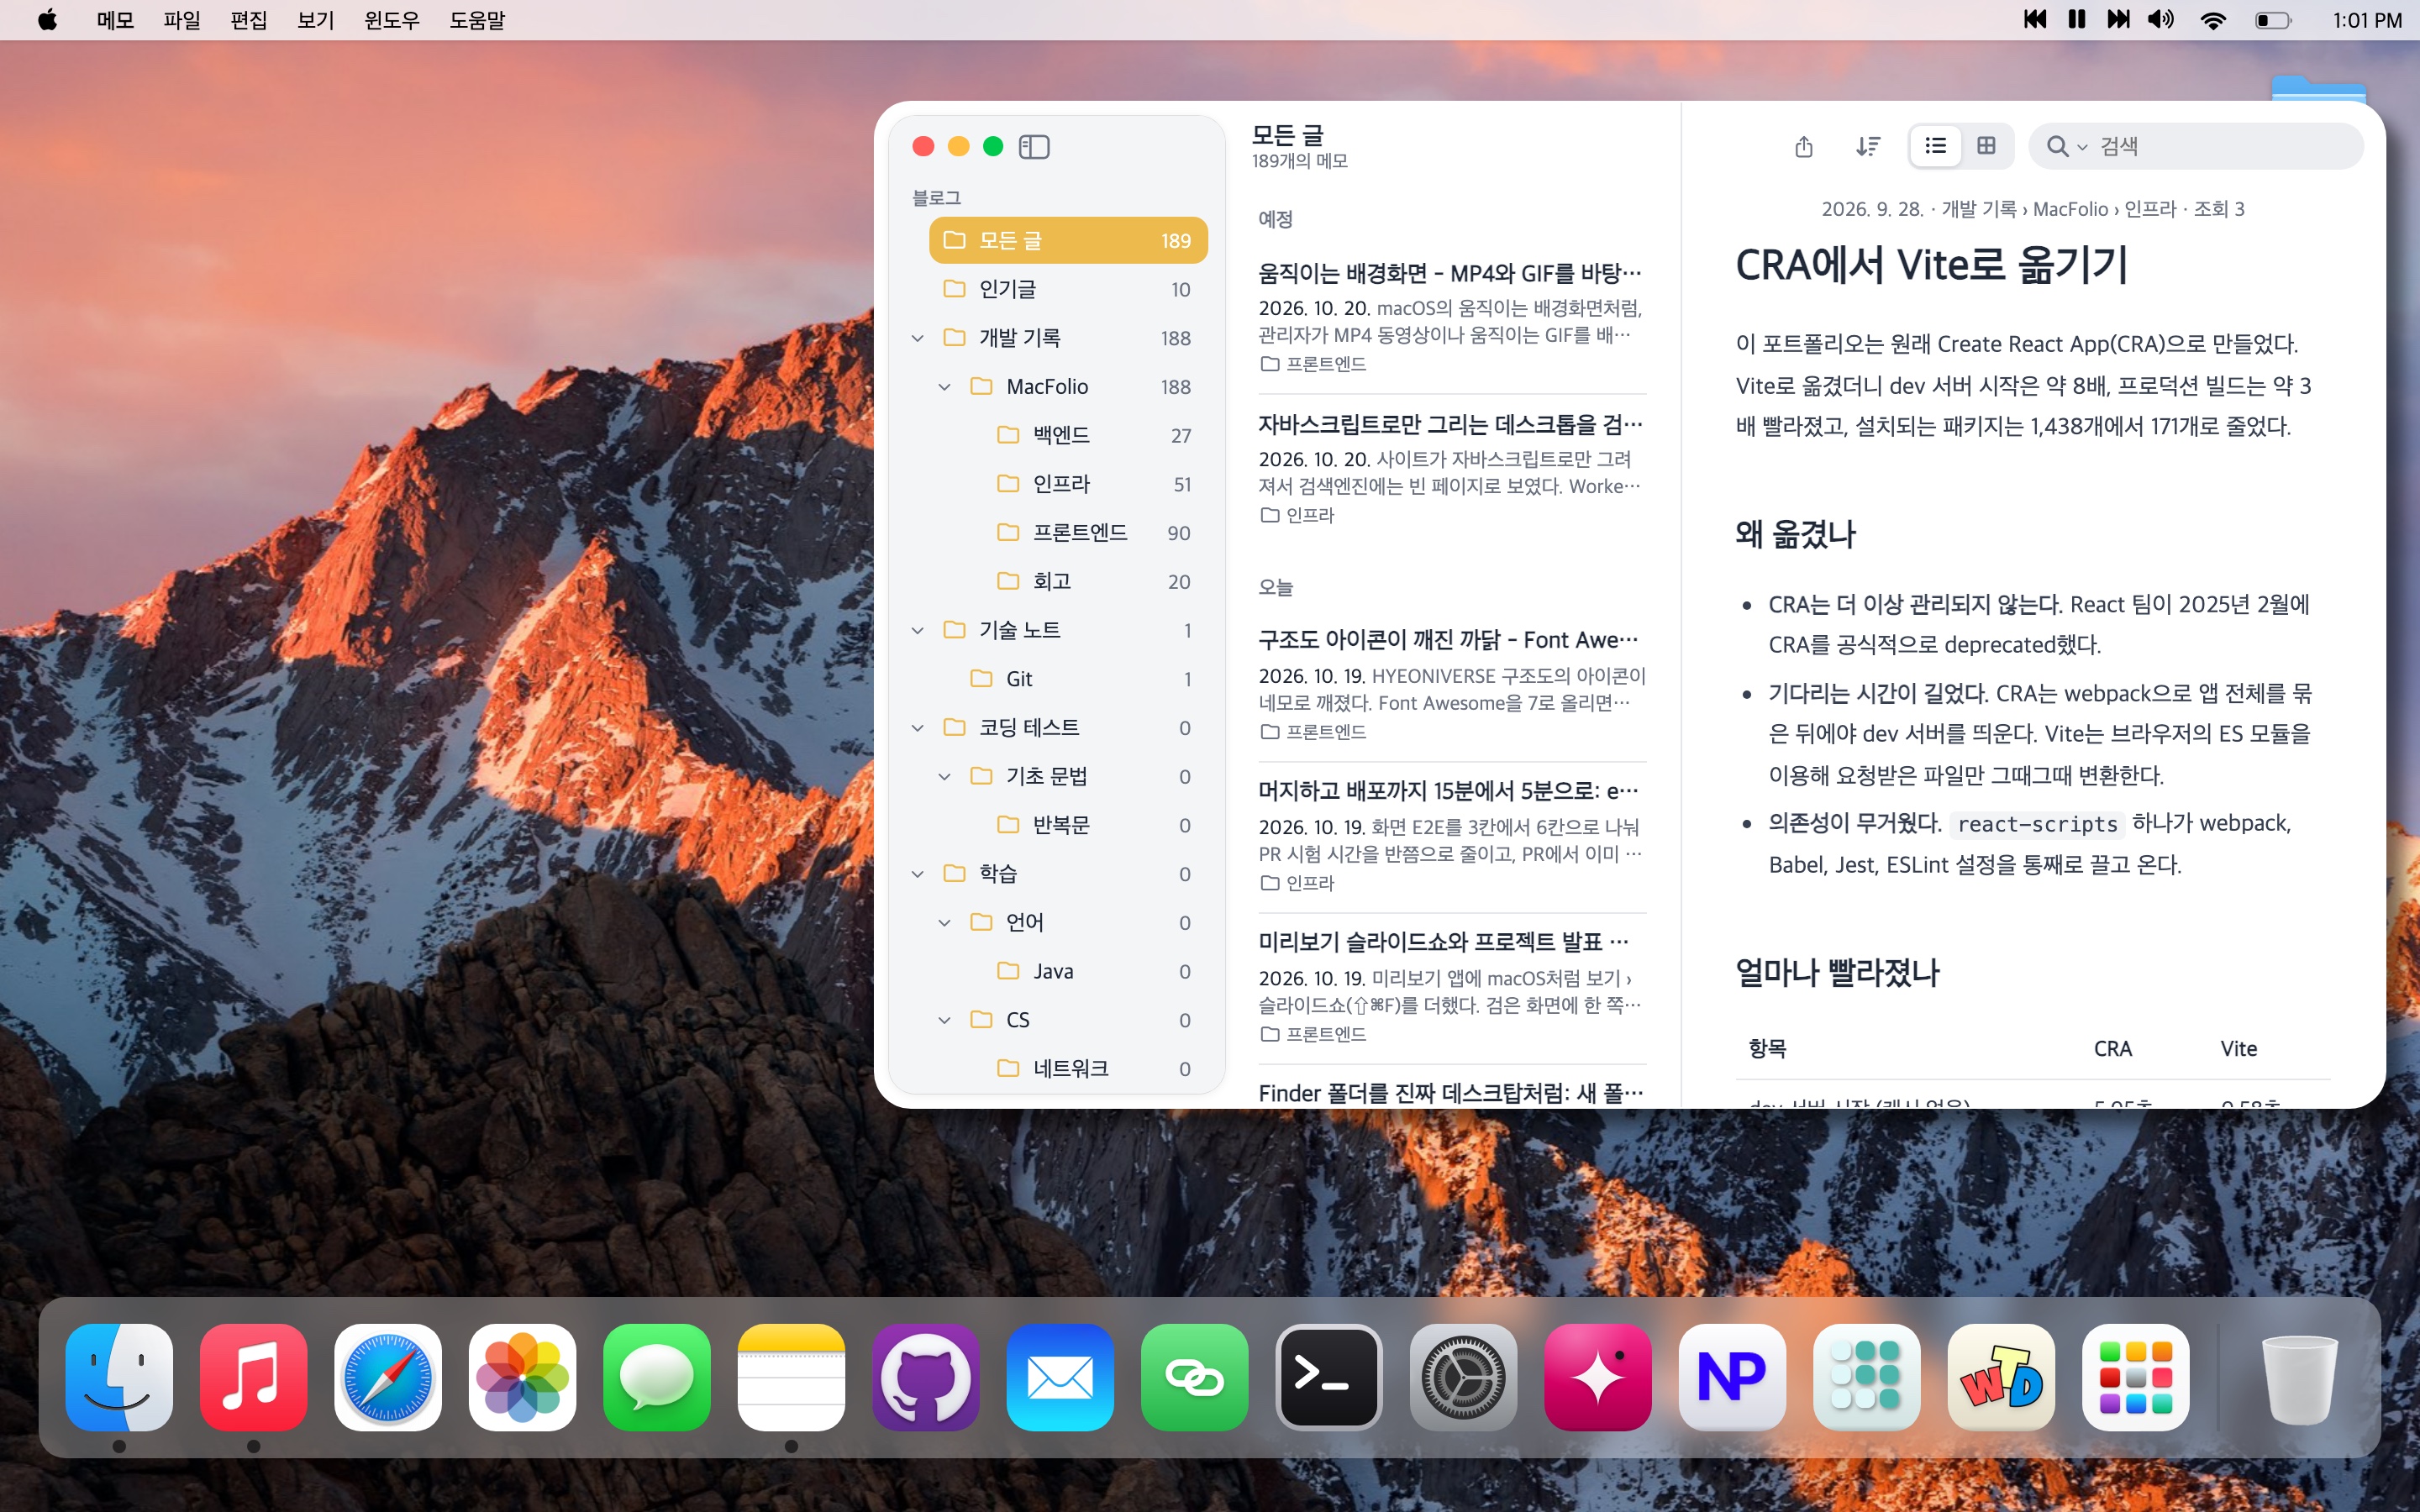2420x1512 pixels.
Task: Open the Mail app in dock
Action: pyautogui.click(x=1060, y=1377)
